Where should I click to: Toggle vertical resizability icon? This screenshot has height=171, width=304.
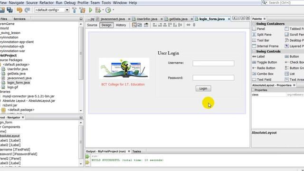pos(194,25)
